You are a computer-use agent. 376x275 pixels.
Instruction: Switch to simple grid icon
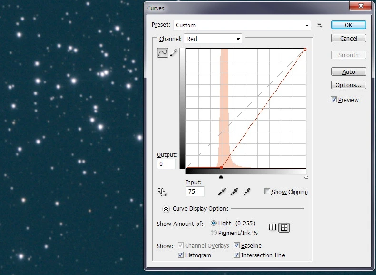click(x=273, y=227)
